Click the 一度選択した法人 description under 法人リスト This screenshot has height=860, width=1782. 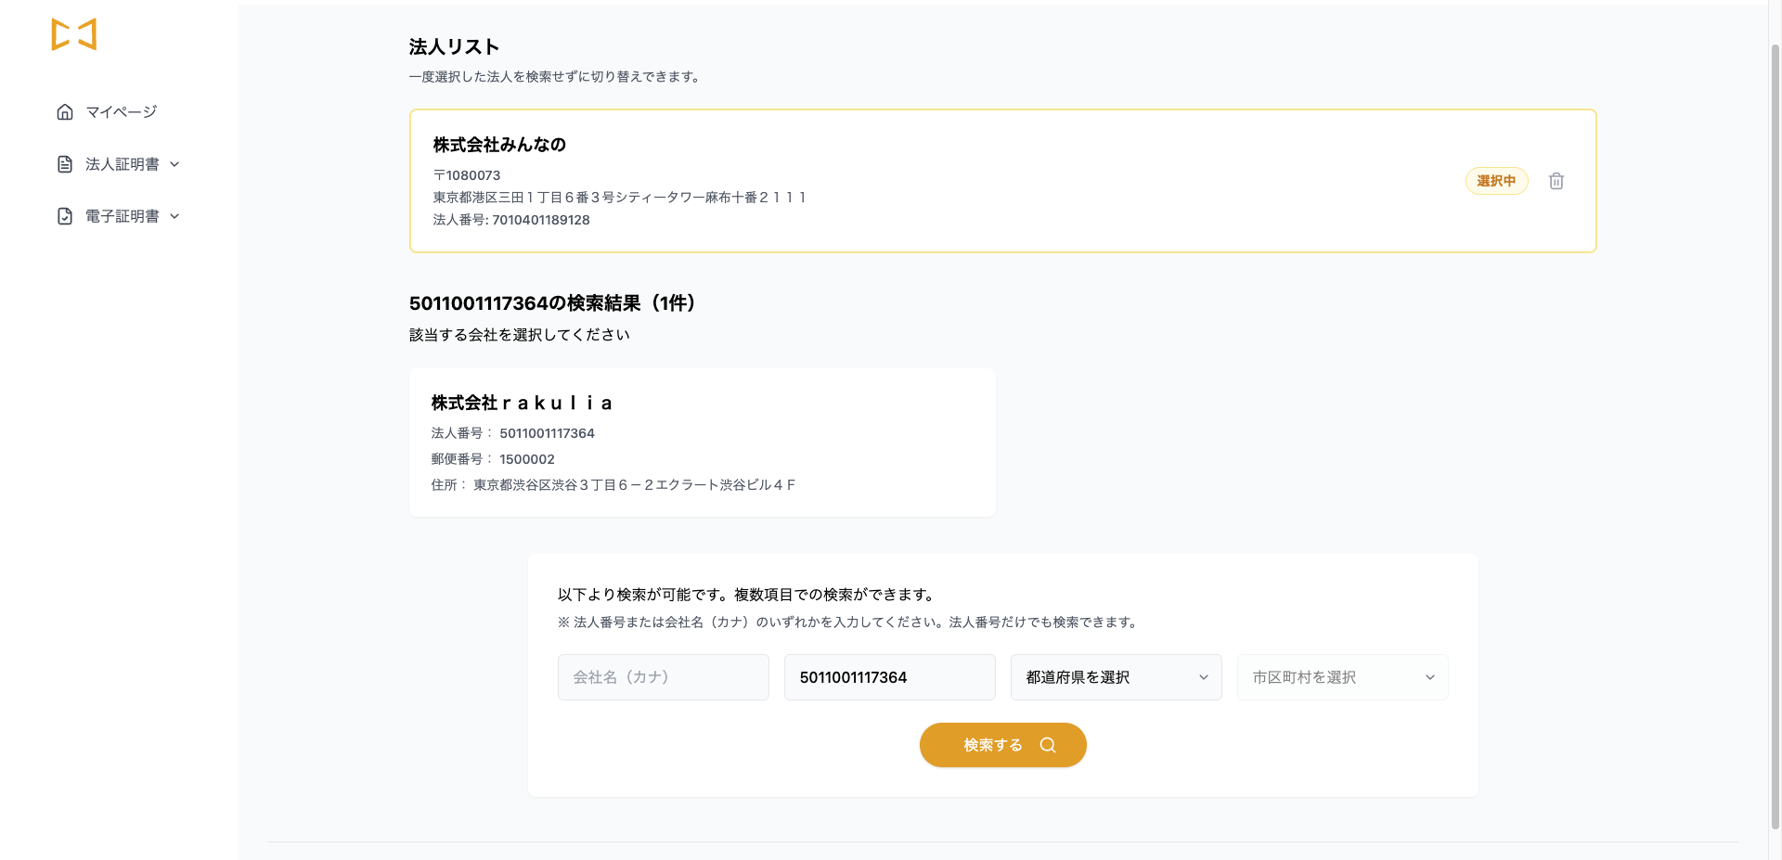(555, 77)
